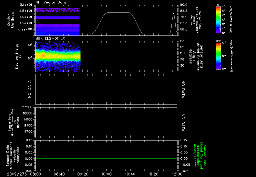Click the '150' scanner angle tick label
The width and height of the screenshot is (256, 177).
(x=183, y=47)
